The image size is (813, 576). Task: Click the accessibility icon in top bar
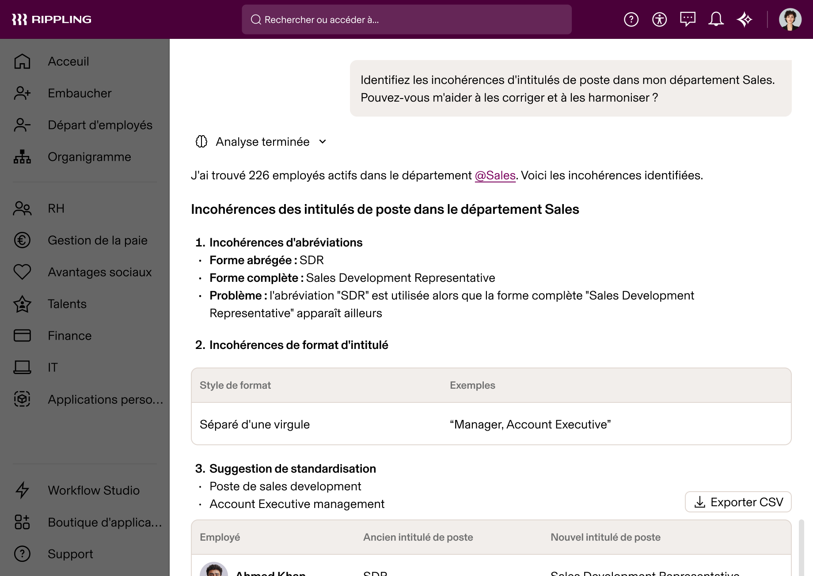(659, 19)
